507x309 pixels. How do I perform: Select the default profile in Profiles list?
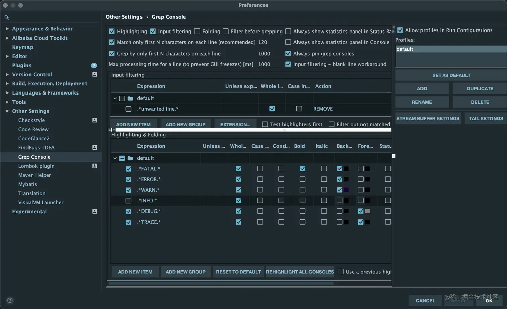coord(451,49)
